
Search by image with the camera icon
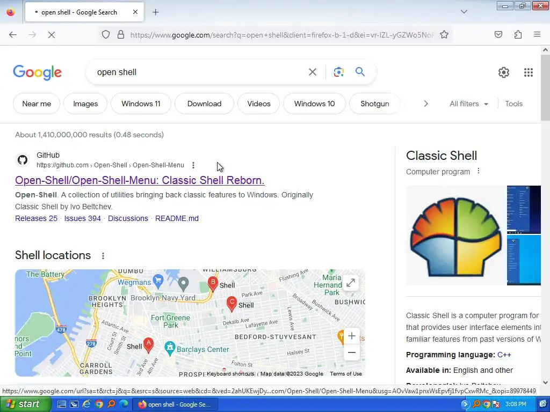(x=338, y=72)
